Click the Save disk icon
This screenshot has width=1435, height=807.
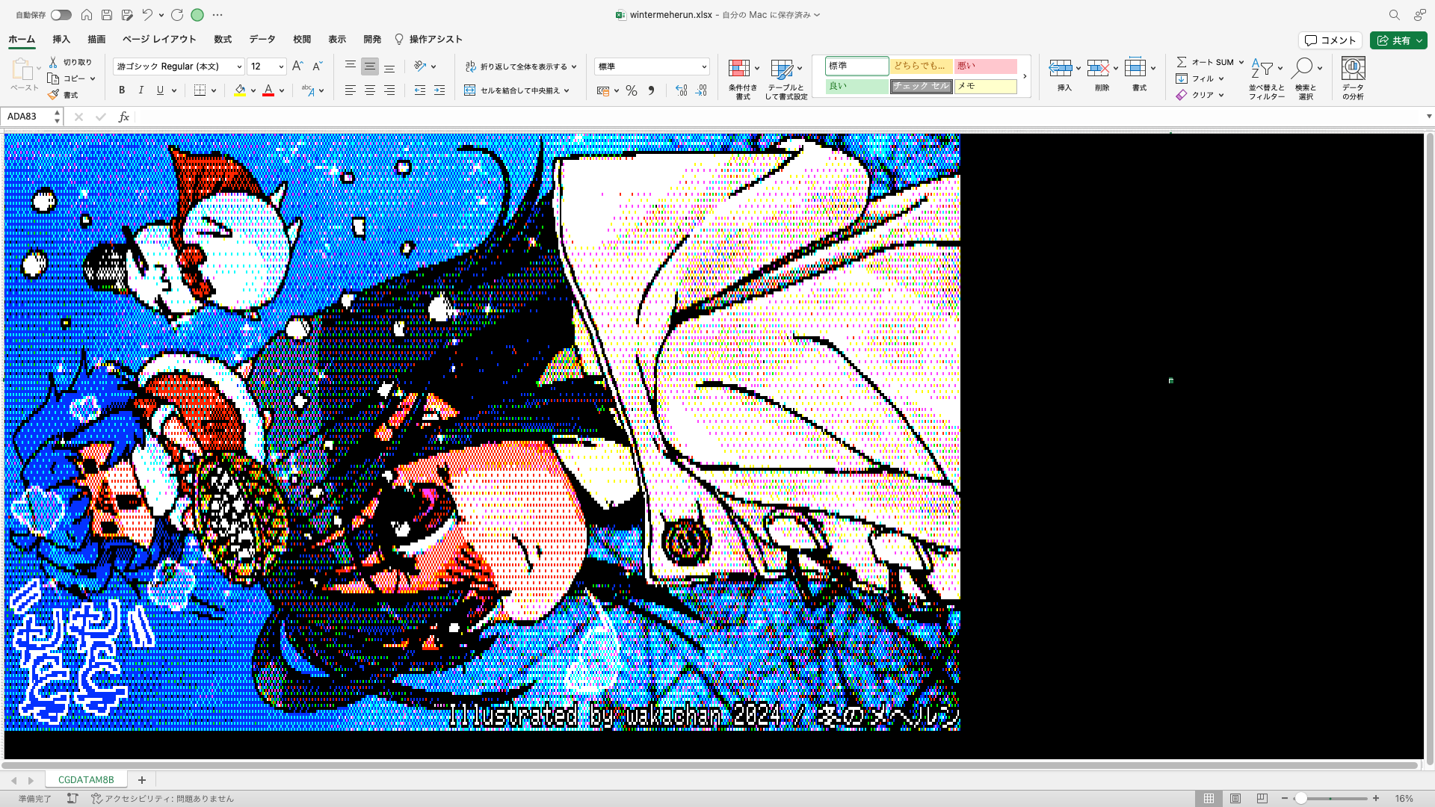107,15
